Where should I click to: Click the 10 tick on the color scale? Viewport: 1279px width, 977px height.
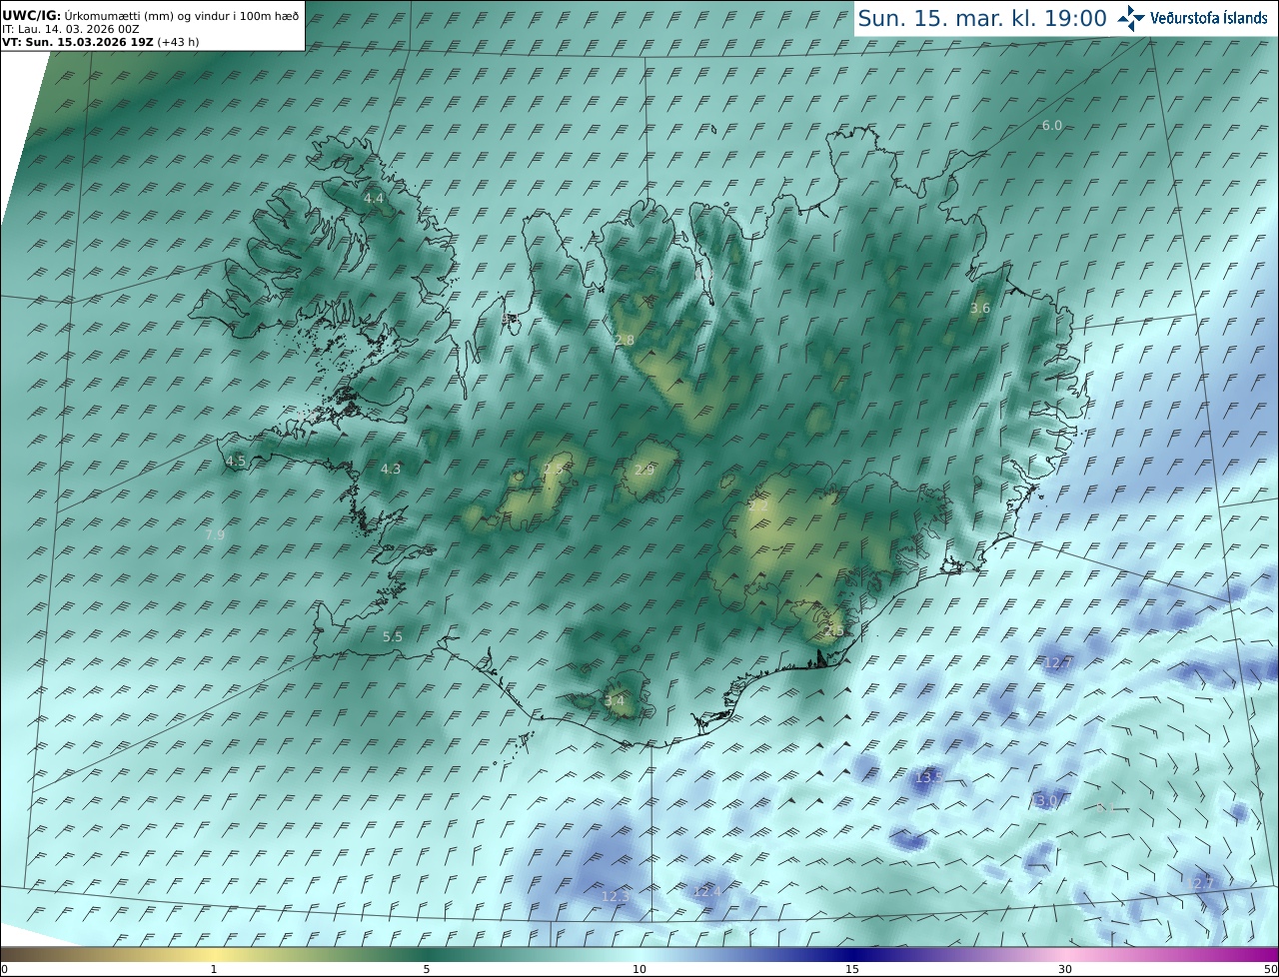click(x=639, y=969)
